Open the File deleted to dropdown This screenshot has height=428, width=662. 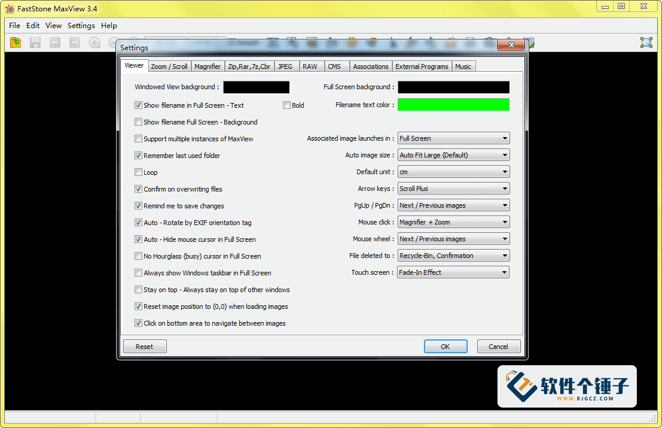(x=453, y=256)
